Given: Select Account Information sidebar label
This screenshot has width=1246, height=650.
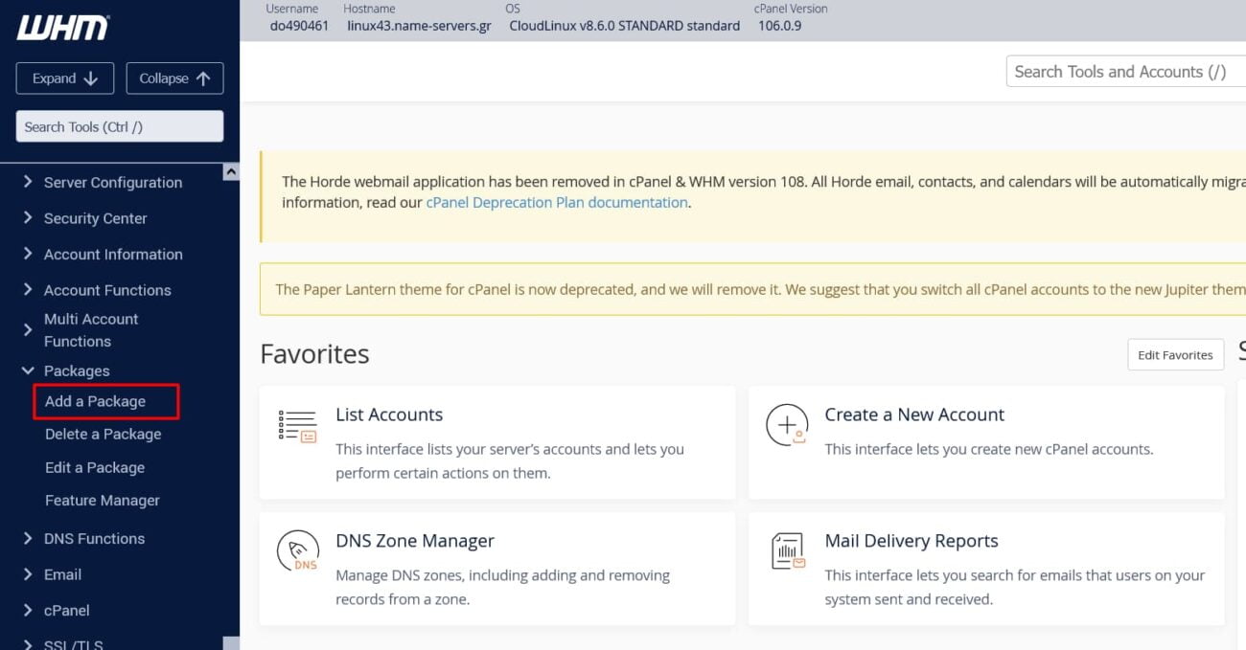Looking at the screenshot, I should tap(113, 254).
